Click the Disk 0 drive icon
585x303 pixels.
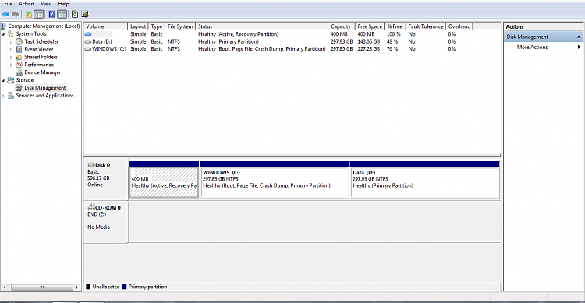91,164
